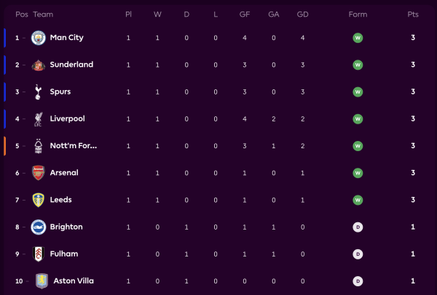Click the Fulham club crest
The image size is (437, 295).
(x=38, y=254)
